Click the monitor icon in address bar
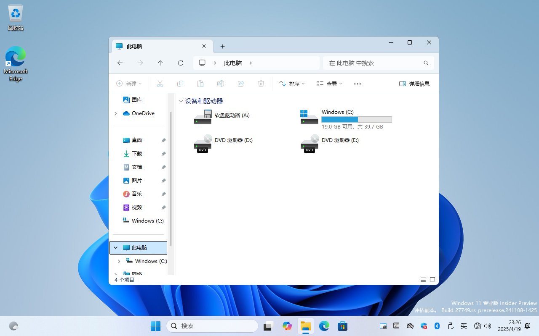Viewport: 539px width, 336px height. 202,63
